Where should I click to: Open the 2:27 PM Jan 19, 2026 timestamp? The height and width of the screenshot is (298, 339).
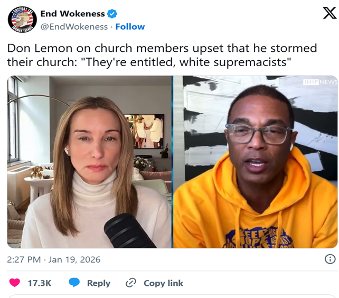click(54, 259)
